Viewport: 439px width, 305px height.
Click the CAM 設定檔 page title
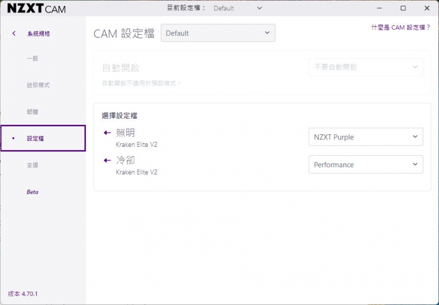coord(123,34)
